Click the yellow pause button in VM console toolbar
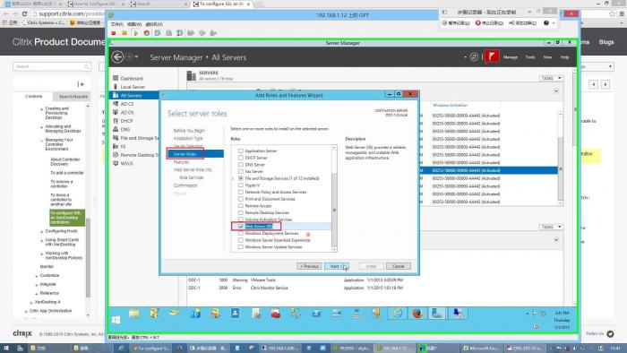The image size is (627, 353). (125, 33)
